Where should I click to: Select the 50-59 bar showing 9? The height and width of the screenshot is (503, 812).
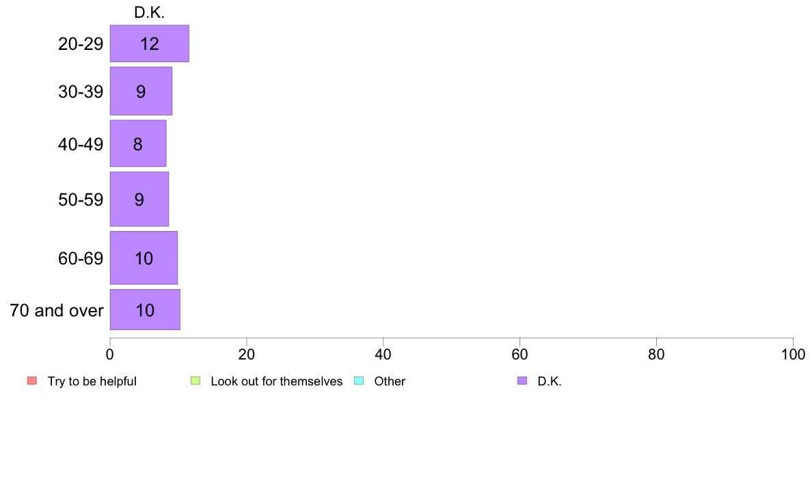(139, 199)
